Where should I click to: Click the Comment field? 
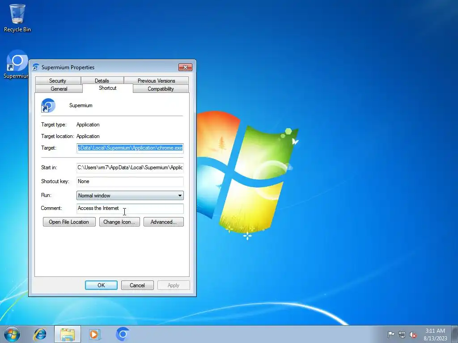click(130, 208)
